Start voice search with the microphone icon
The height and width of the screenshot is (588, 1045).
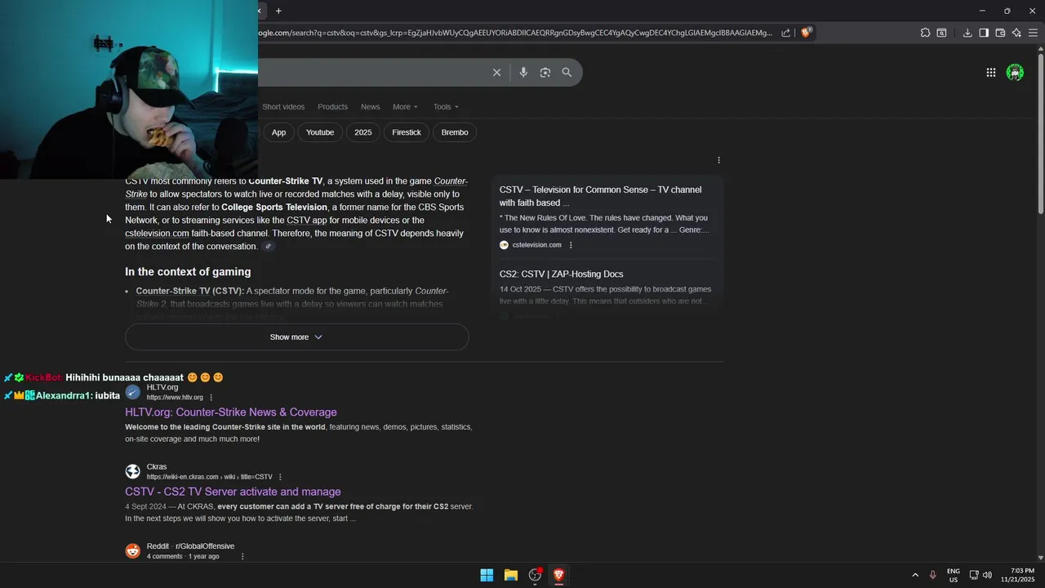point(523,73)
